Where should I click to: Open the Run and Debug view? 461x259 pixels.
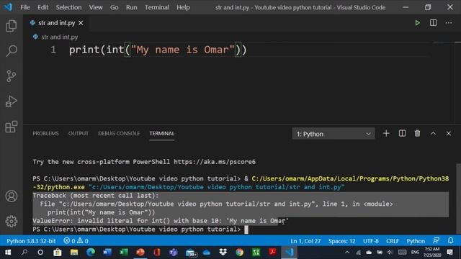(12, 101)
